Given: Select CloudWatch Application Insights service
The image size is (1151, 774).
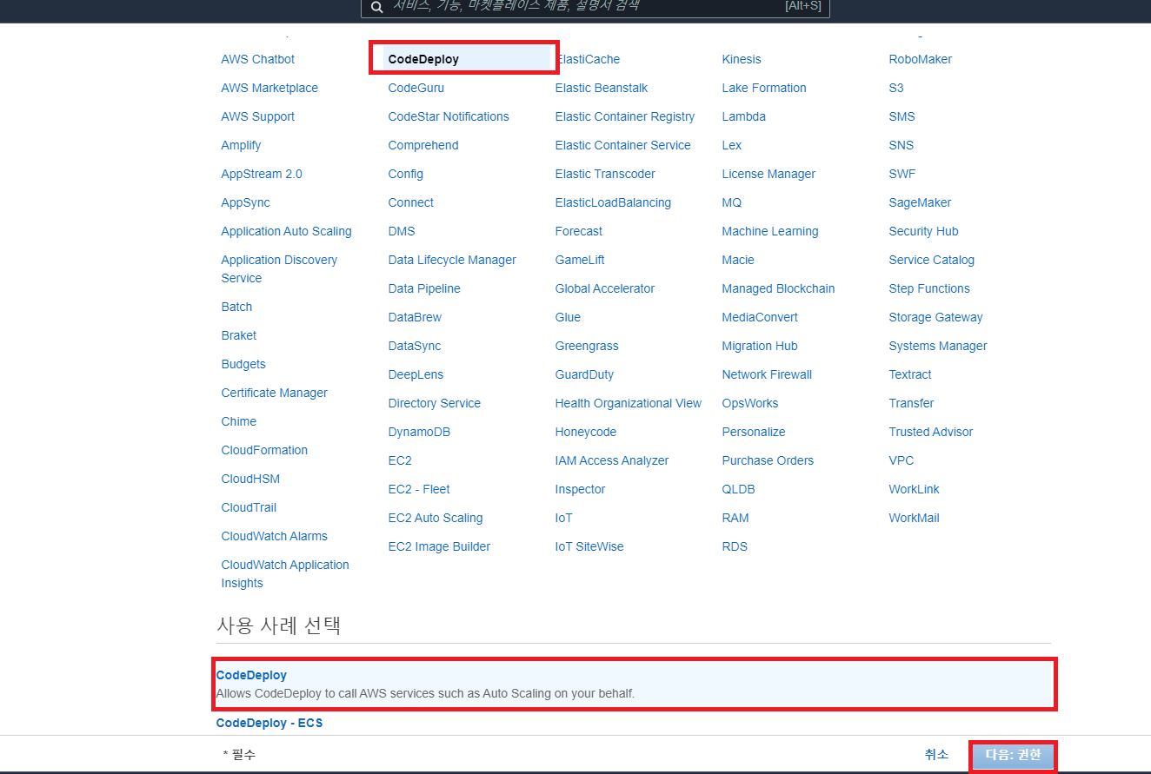Looking at the screenshot, I should [x=285, y=574].
